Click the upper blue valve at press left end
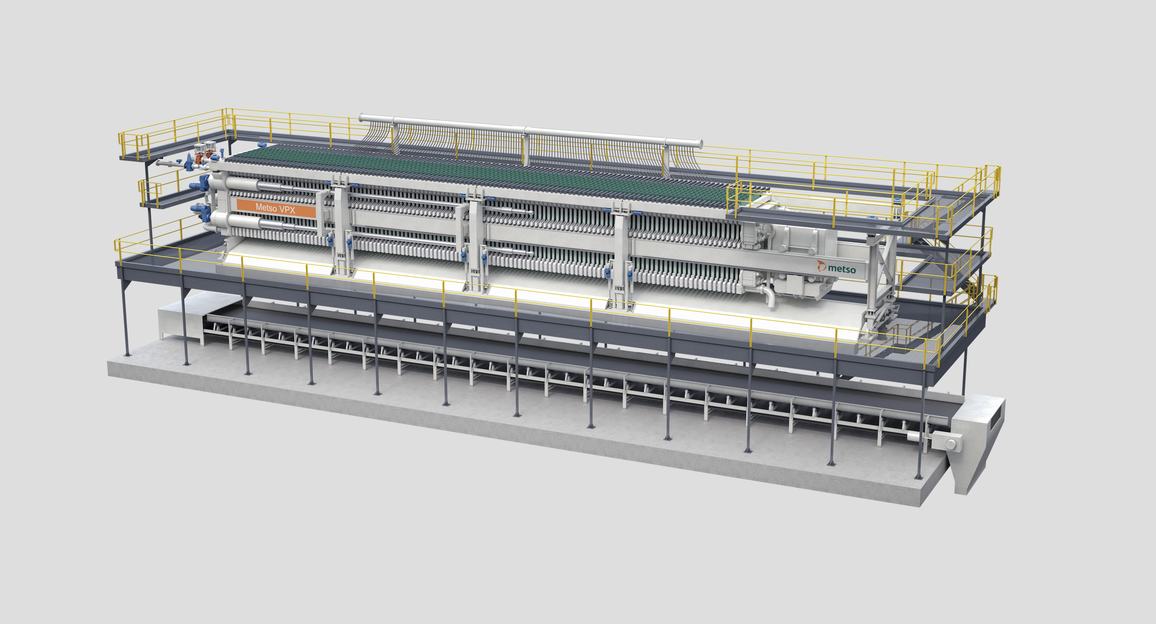The image size is (1156, 624). point(201,183)
